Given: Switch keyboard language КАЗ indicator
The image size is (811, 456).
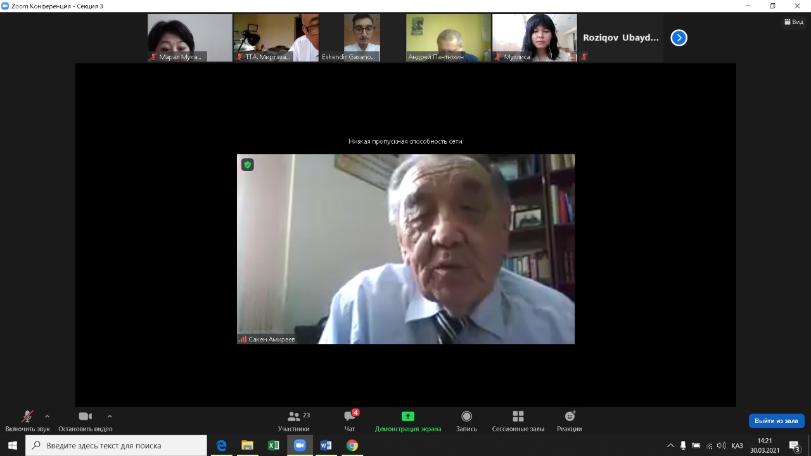Looking at the screenshot, I should click(x=737, y=446).
